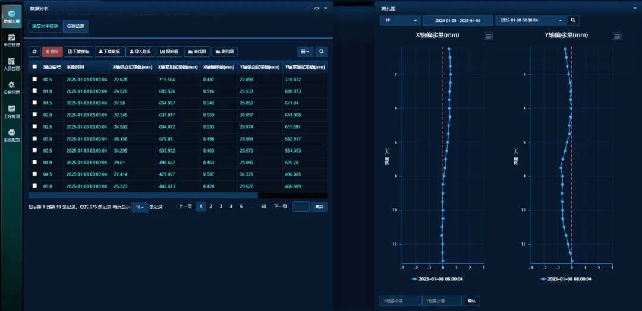Check the row for 测点编号 00.5
Viewport: 642px width, 311px height.
[x=34, y=79]
